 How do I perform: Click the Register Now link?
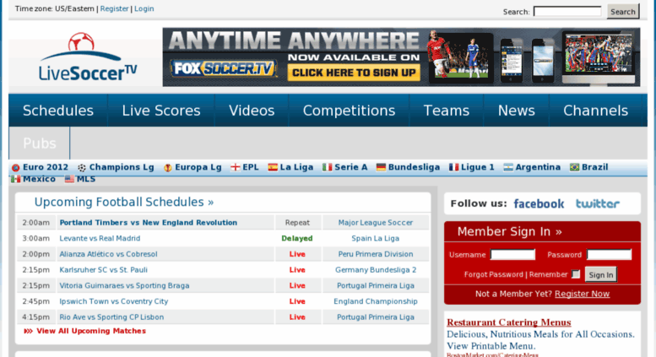click(582, 294)
